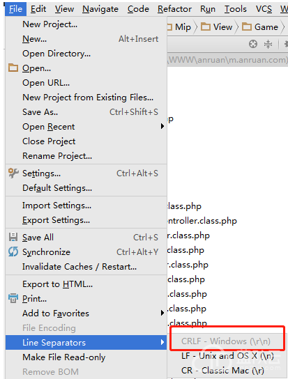The width and height of the screenshot is (288, 379).
Task: Open the Edit menu
Action: pos(38,9)
